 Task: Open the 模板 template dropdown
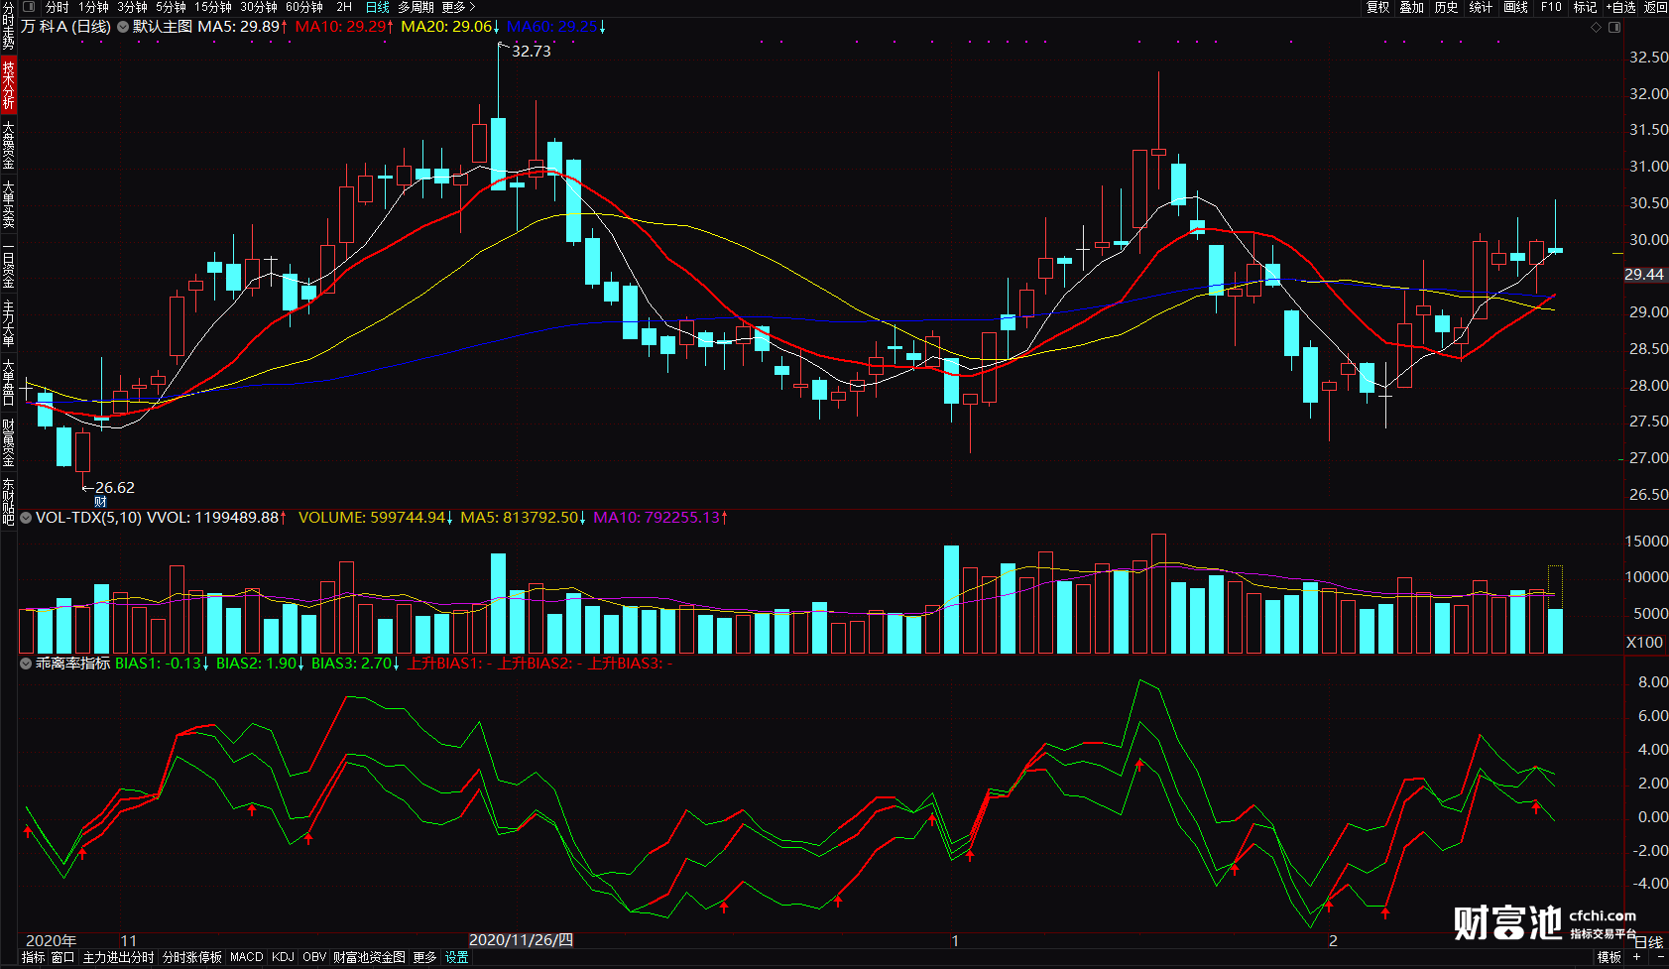[1609, 957]
